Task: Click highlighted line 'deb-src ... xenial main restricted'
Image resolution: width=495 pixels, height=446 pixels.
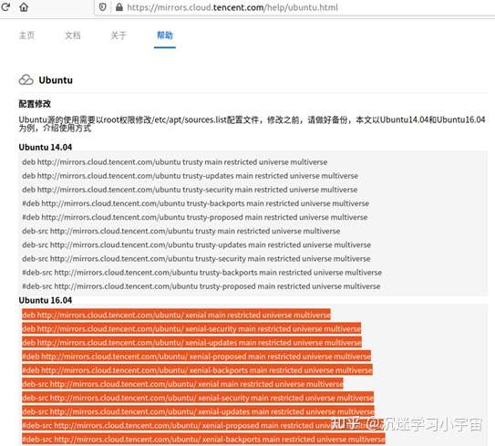Action: (x=182, y=384)
